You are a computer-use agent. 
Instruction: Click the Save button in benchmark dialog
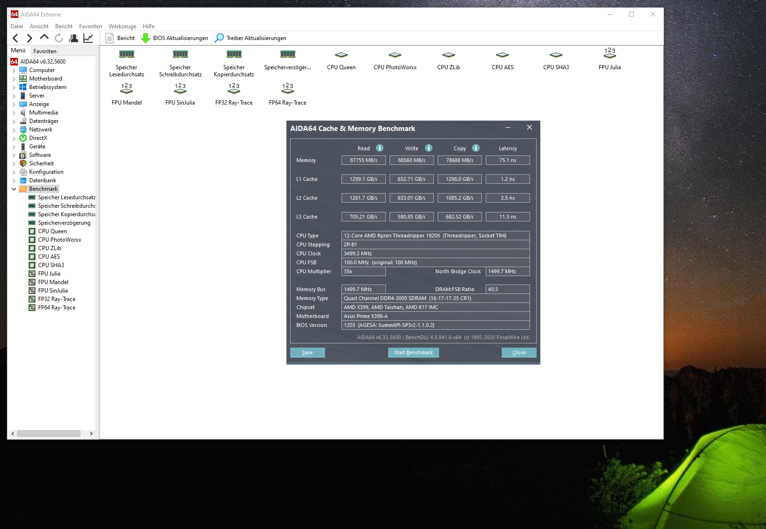click(x=308, y=352)
